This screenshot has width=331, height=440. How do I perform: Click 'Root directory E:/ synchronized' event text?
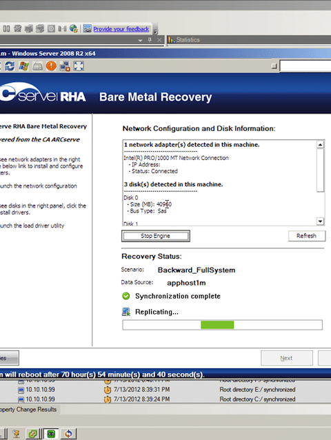point(257,390)
